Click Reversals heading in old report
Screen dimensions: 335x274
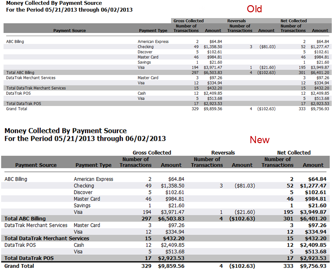click(x=236, y=21)
